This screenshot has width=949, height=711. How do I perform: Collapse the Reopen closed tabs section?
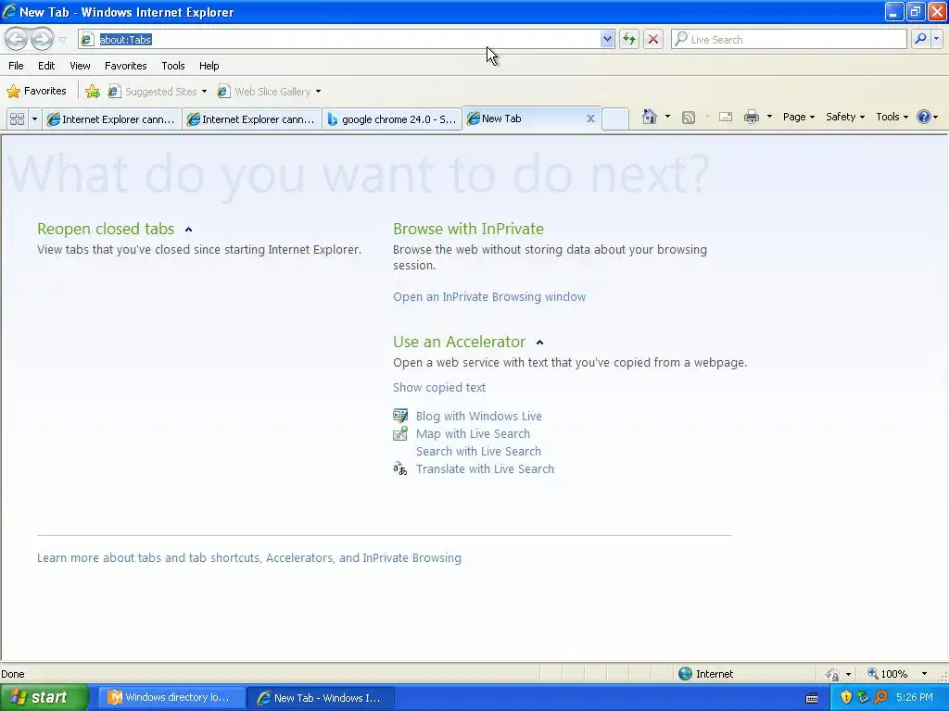(188, 230)
